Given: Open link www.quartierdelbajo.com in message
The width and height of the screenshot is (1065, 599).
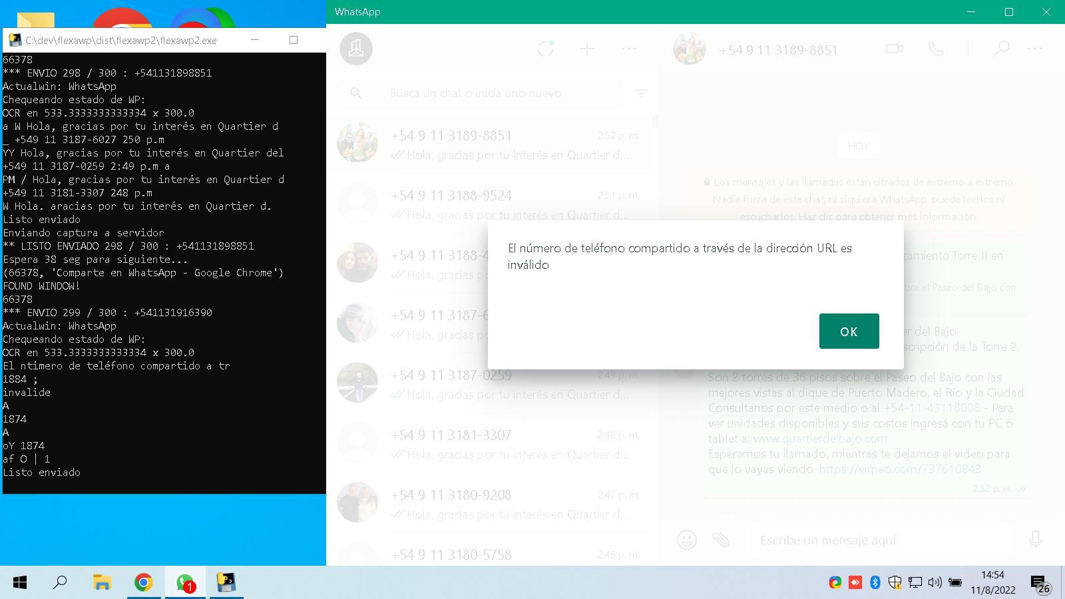Looking at the screenshot, I should click(820, 439).
